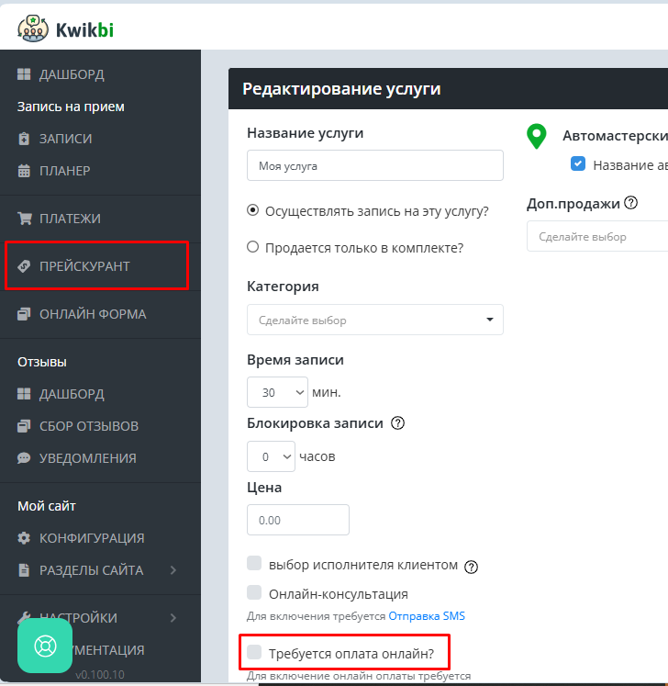Viewport: 668px width, 686px height.
Task: Click the shopping cart ПЛАТЕЖИ icon
Action: pyautogui.click(x=25, y=219)
